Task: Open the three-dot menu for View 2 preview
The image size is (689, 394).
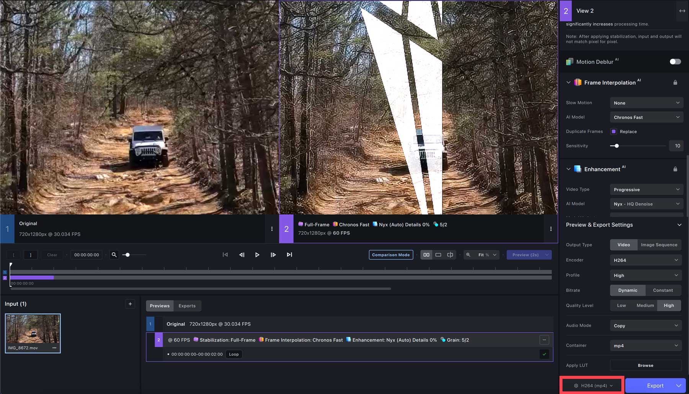Action: click(551, 229)
